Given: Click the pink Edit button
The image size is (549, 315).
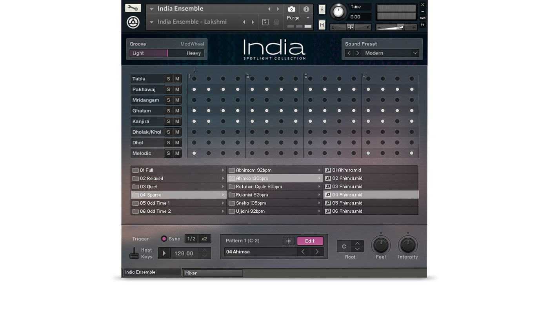Looking at the screenshot, I should 310,241.
